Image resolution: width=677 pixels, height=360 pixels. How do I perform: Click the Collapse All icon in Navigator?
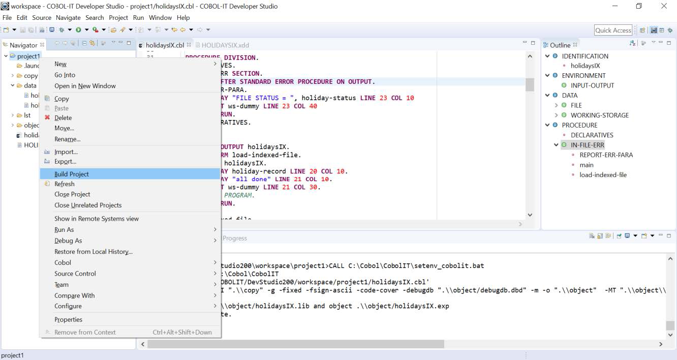pyautogui.click(x=84, y=44)
